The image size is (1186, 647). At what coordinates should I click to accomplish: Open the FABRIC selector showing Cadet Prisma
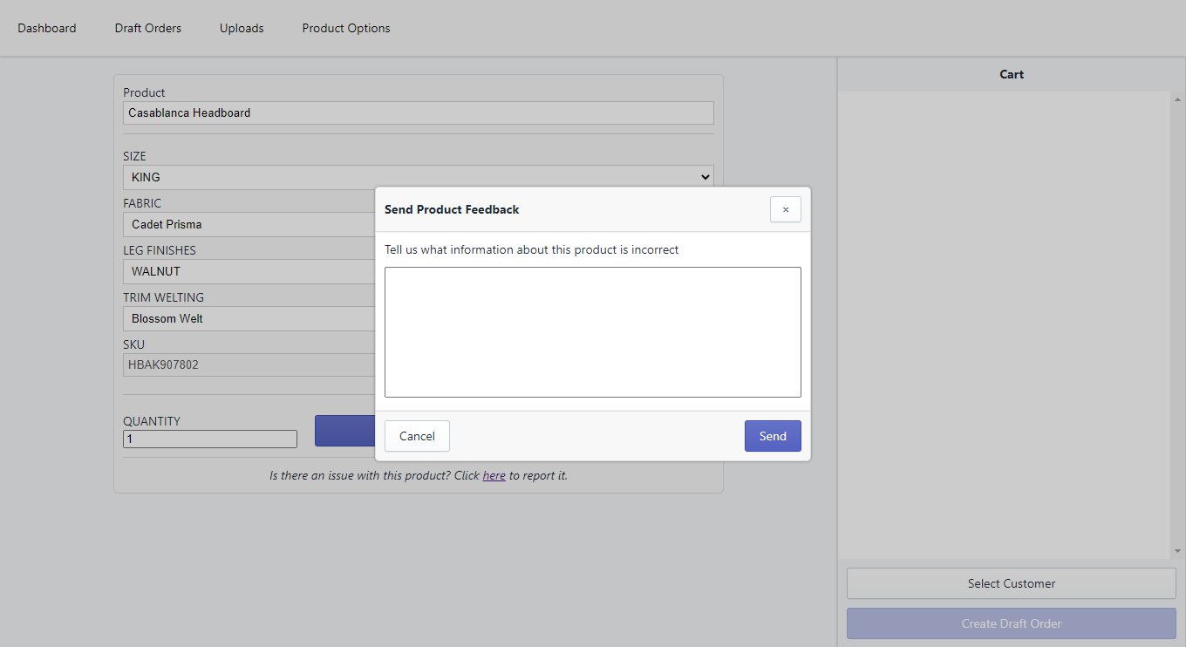point(249,224)
